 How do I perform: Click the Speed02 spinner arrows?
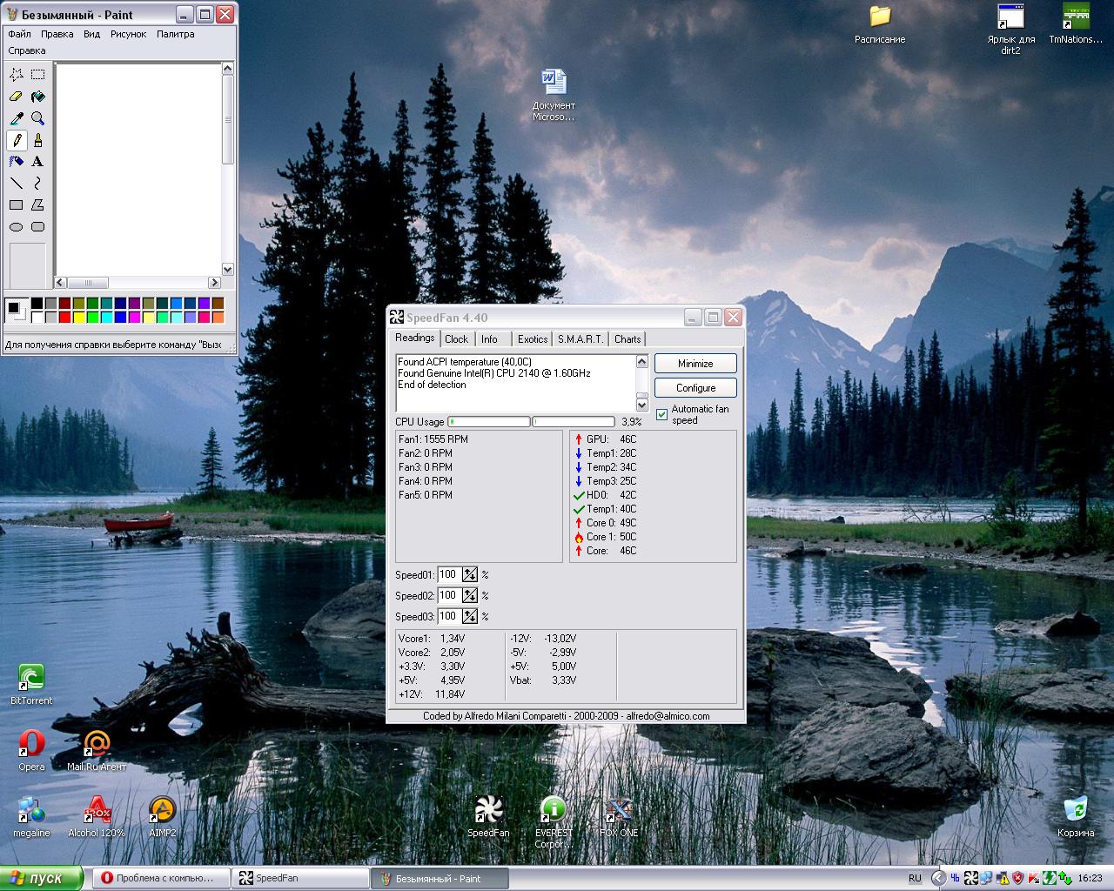click(470, 595)
